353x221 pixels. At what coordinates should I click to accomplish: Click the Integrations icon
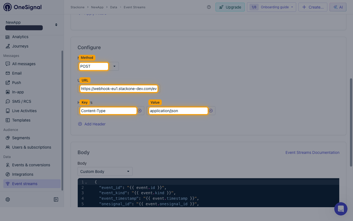(x=8, y=174)
